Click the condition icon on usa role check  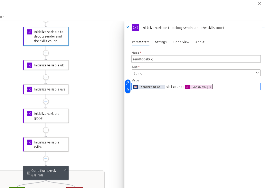(28, 173)
